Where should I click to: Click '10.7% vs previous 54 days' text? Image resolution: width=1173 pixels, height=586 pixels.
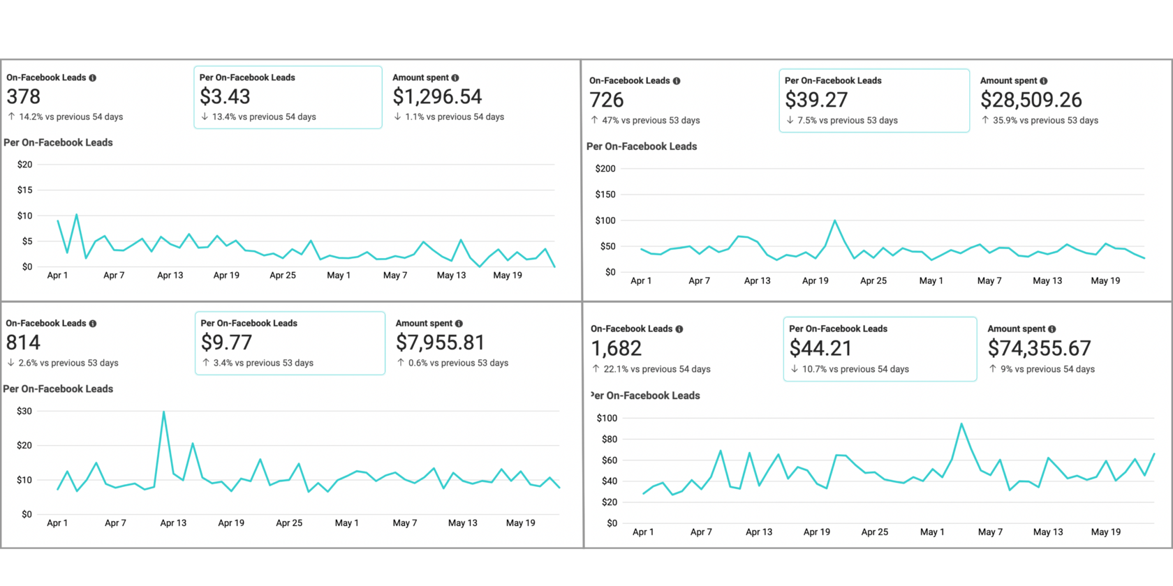point(855,370)
